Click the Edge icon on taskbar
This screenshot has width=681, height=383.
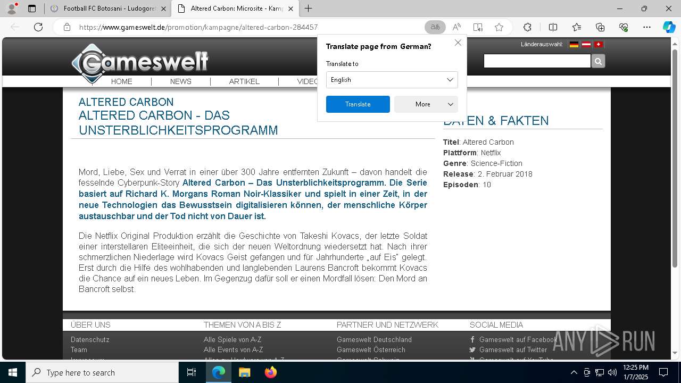click(x=219, y=372)
